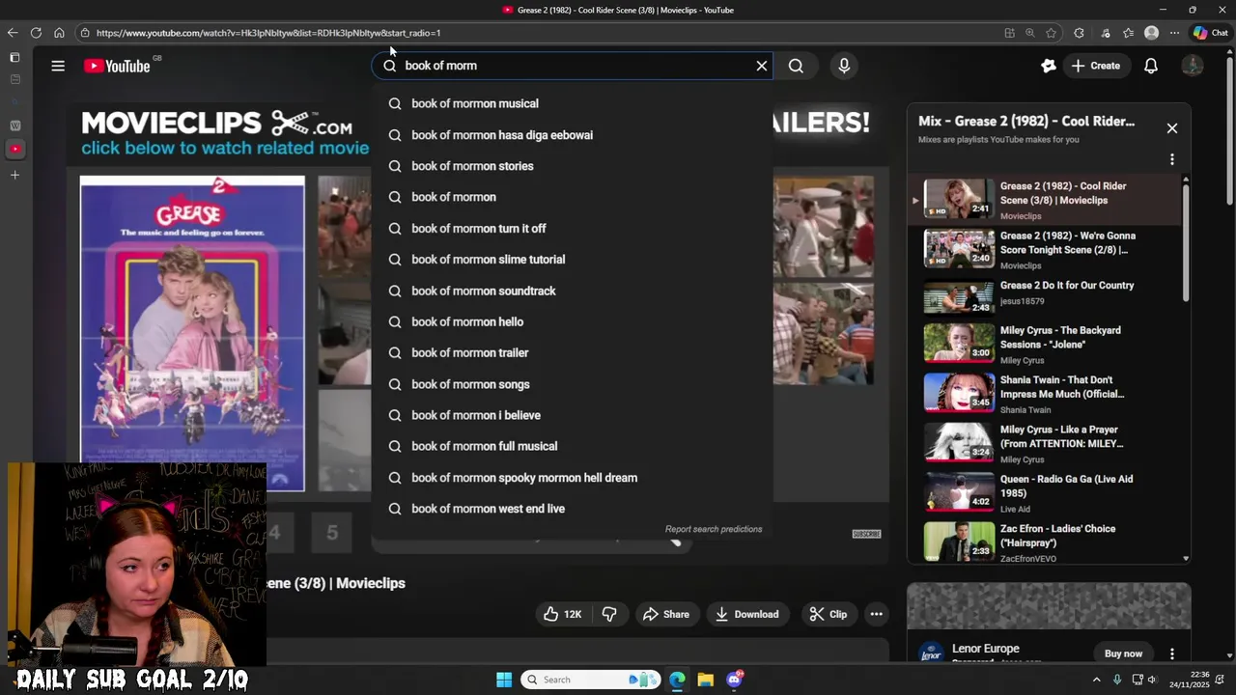1236x695 pixels.
Task: Open the YouTube hamburger guide menu
Action: 58,66
